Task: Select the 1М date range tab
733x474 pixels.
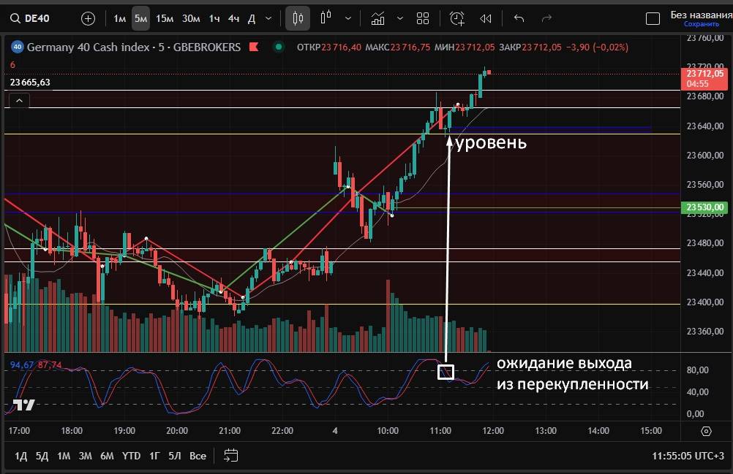Action: (x=64, y=456)
